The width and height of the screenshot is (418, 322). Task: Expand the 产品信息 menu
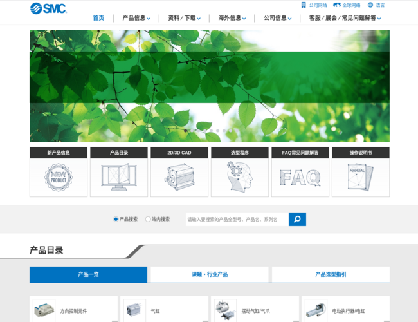click(x=136, y=18)
